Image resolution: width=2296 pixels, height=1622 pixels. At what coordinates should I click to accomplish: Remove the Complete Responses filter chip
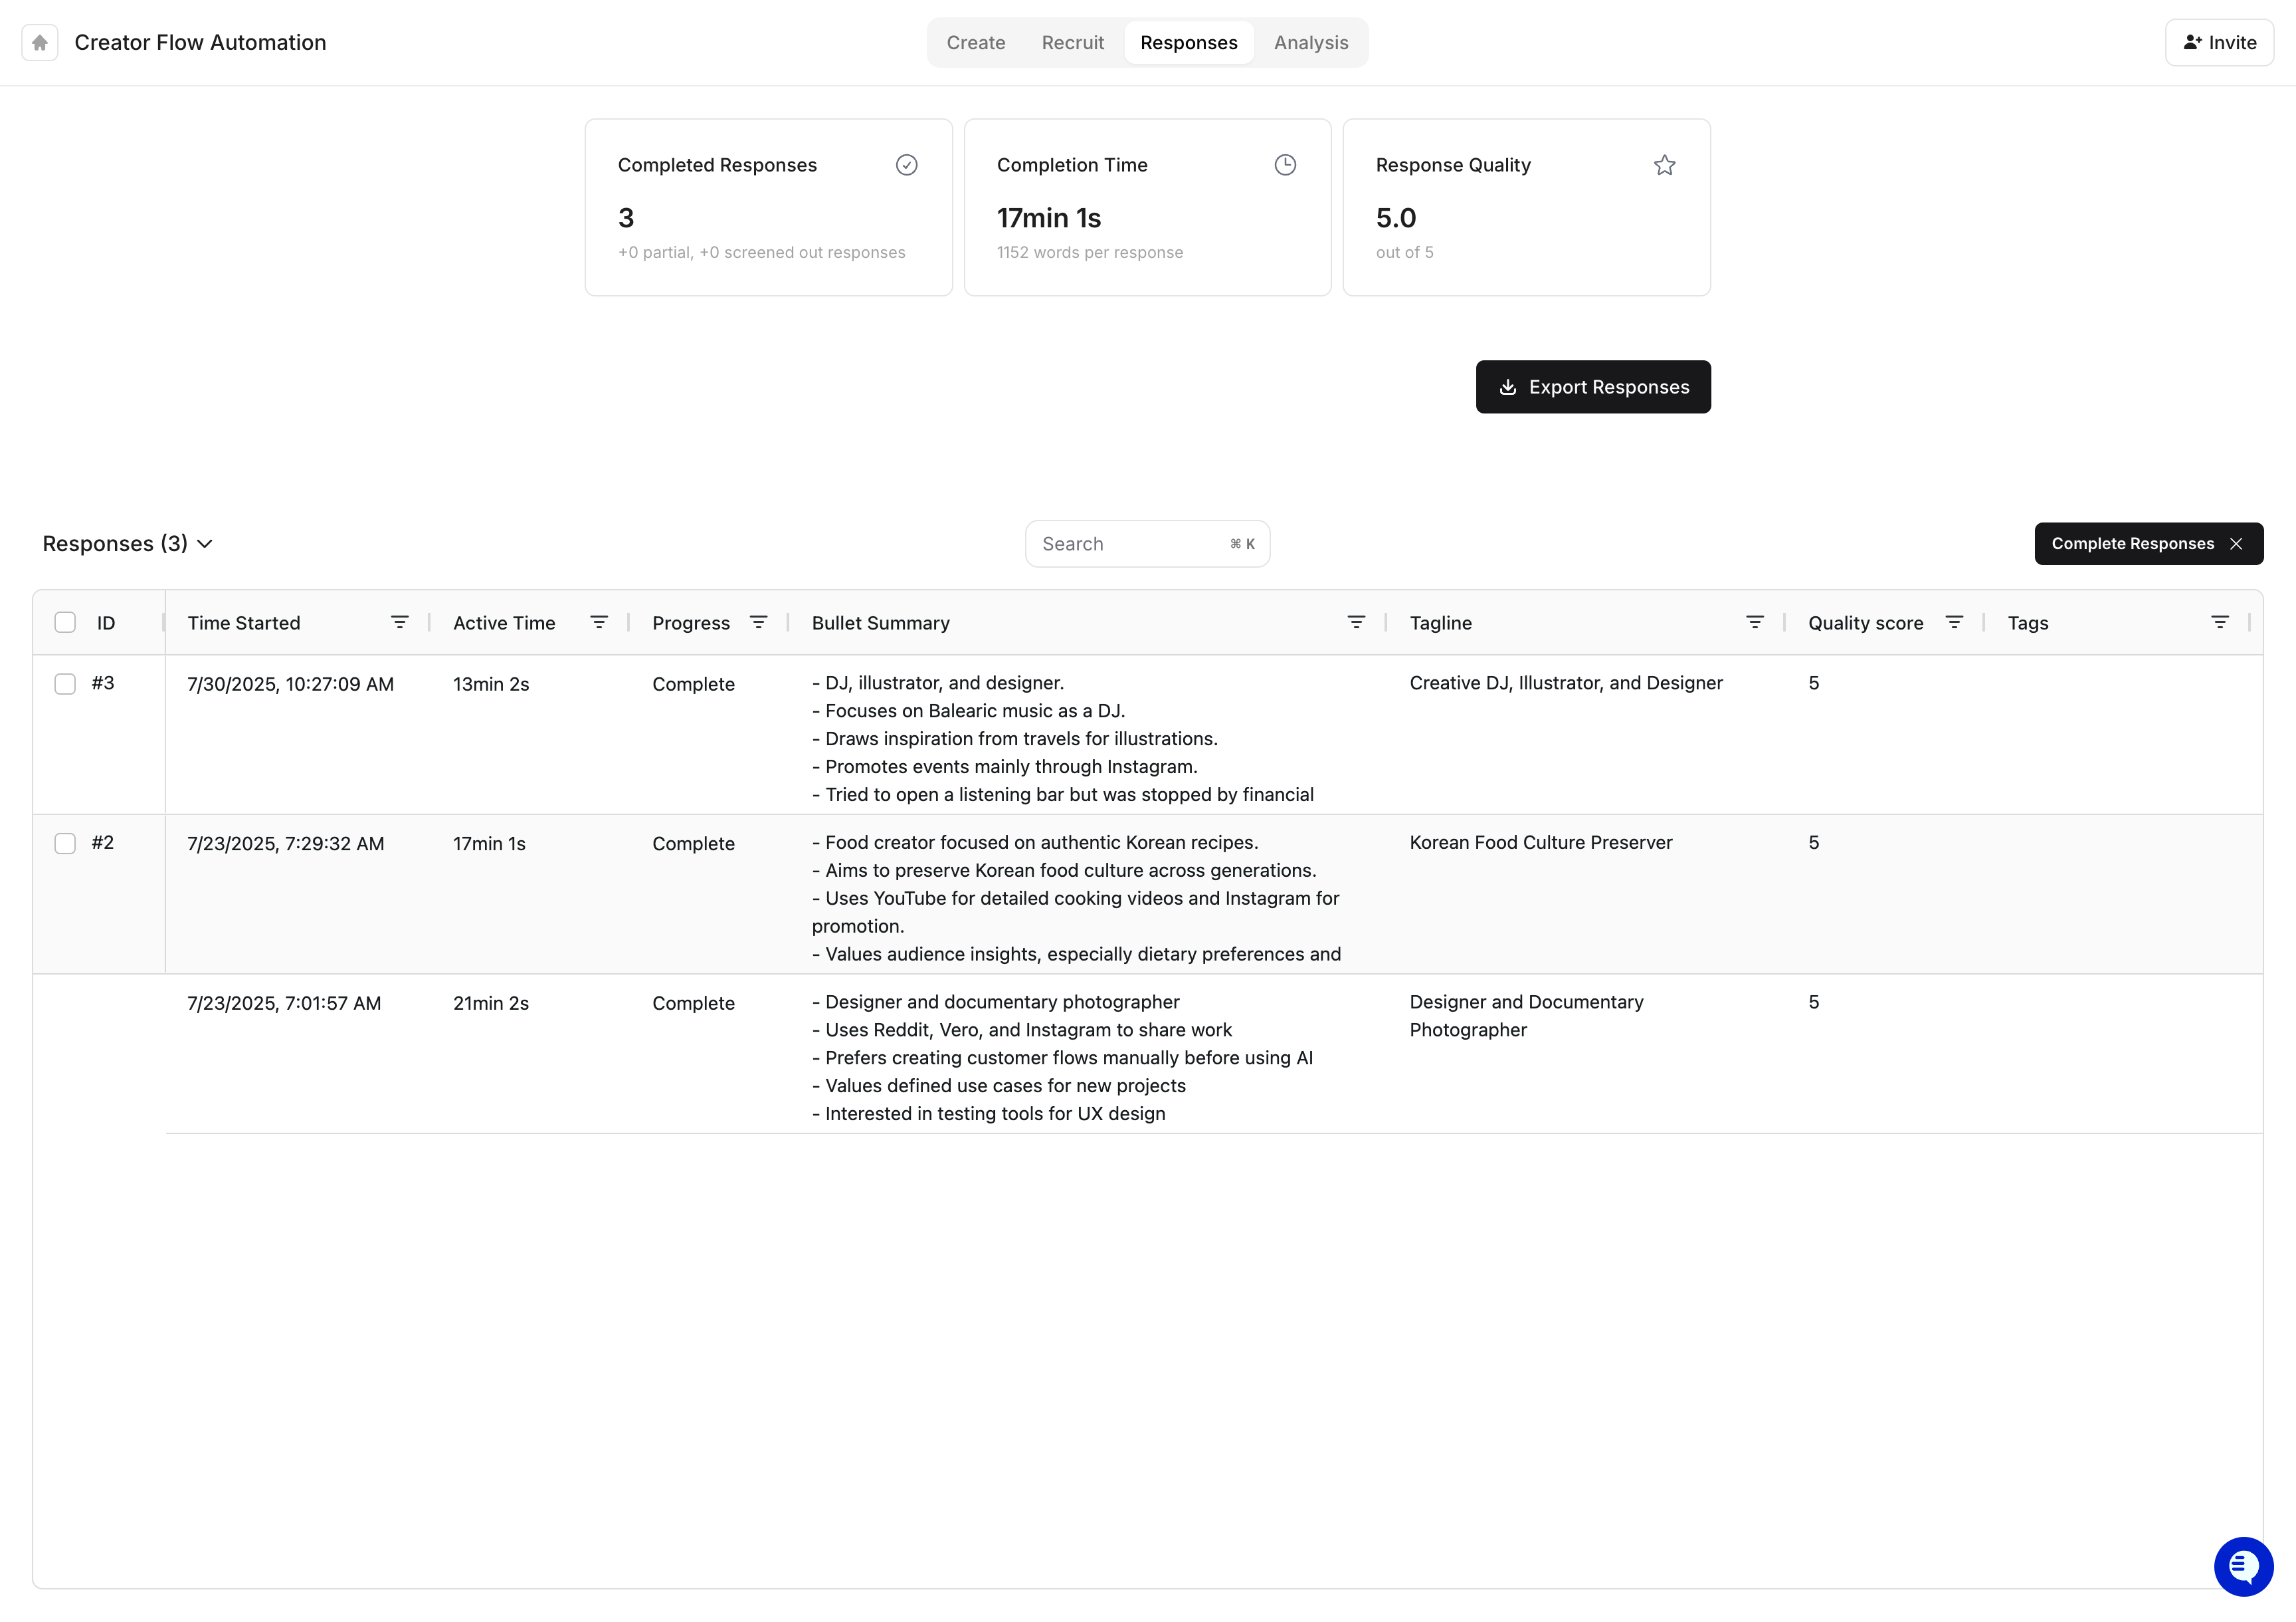(2236, 543)
